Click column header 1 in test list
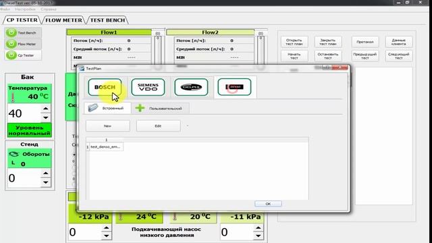The height and width of the screenshot is (243, 432). [x=107, y=140]
